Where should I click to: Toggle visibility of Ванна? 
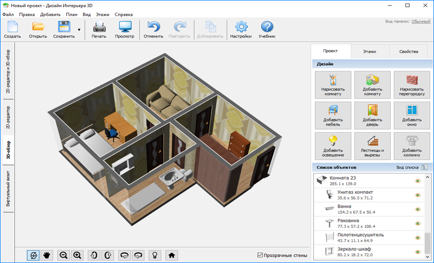point(418,210)
